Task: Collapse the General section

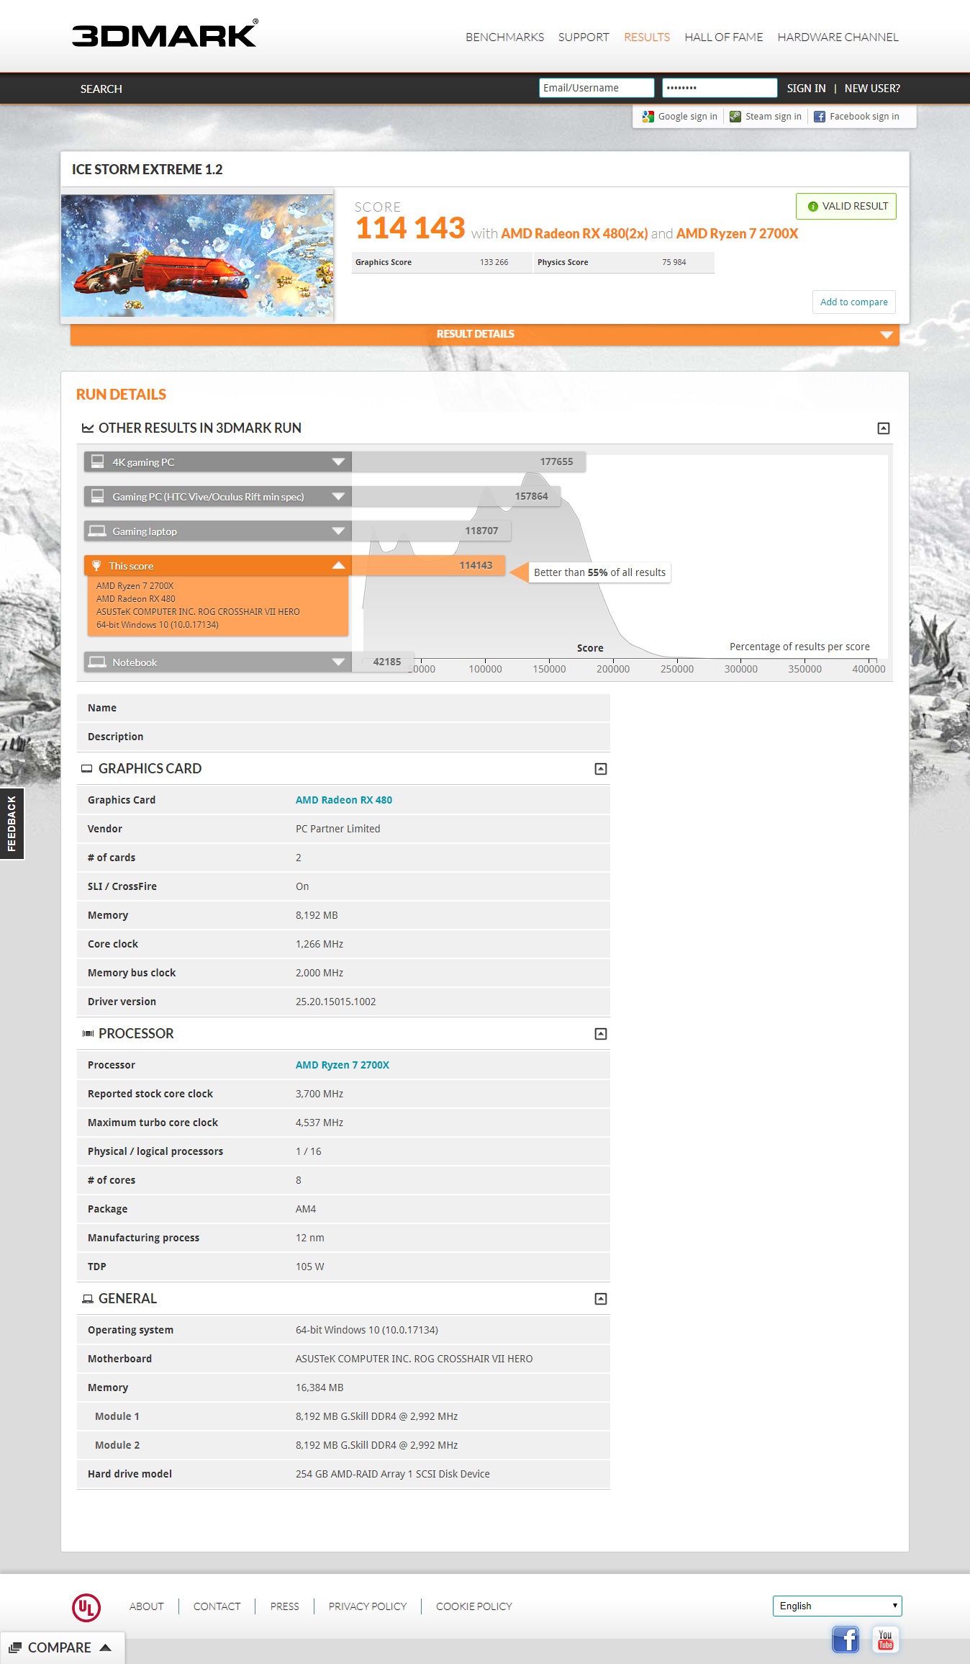Action: (x=601, y=1299)
